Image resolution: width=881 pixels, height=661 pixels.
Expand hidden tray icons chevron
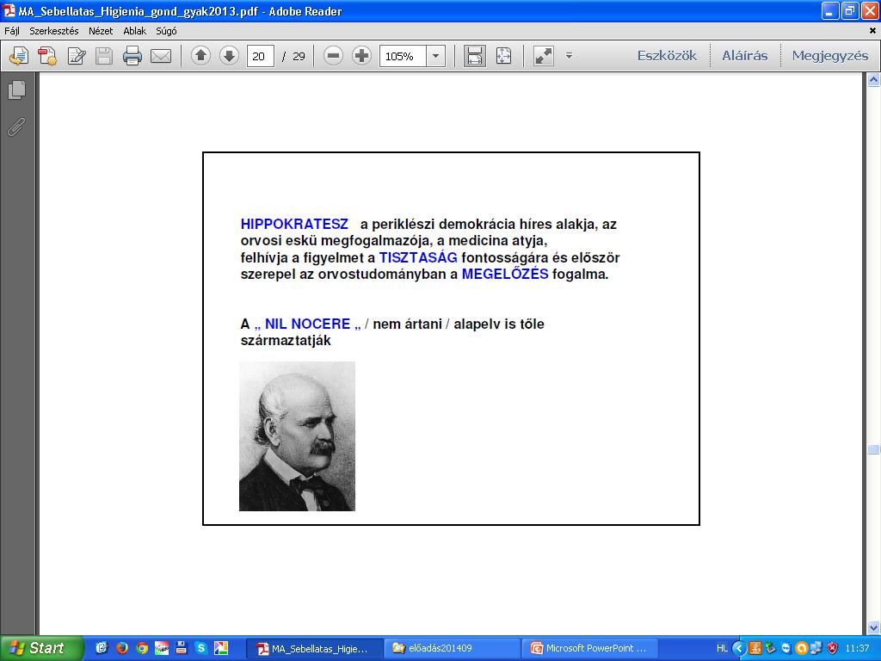coord(739,649)
